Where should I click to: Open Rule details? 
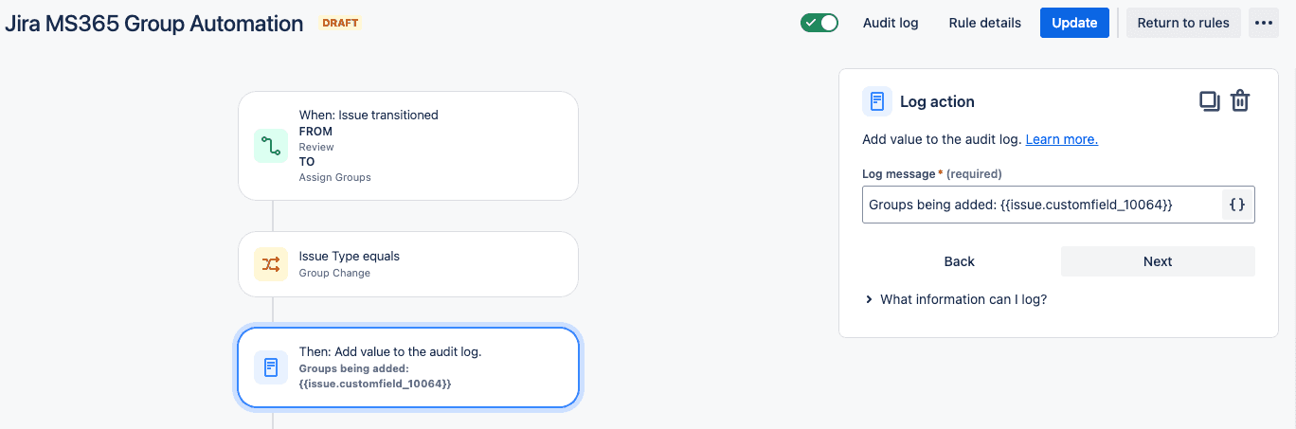pos(985,23)
